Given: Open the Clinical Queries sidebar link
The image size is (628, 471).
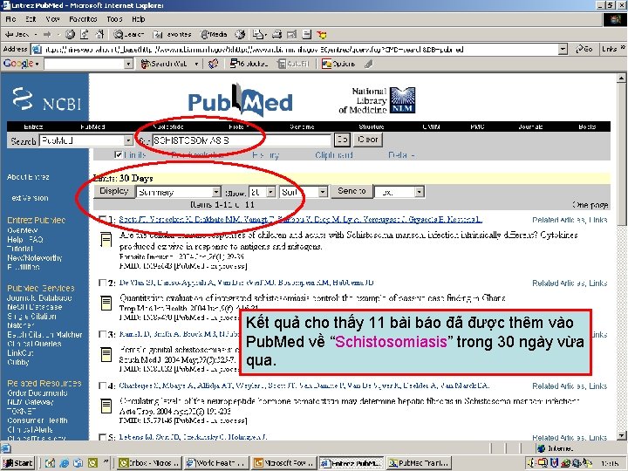Looking at the screenshot, I should pos(34,344).
